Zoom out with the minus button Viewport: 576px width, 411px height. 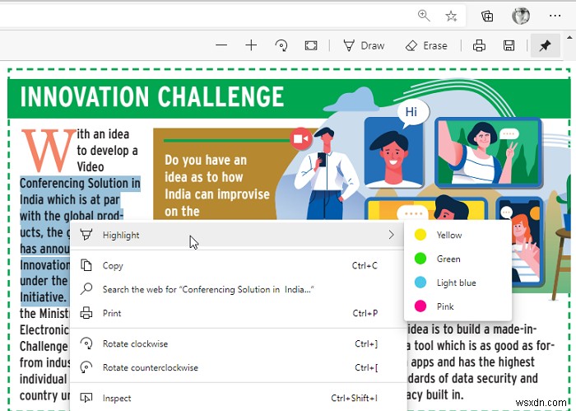point(221,45)
